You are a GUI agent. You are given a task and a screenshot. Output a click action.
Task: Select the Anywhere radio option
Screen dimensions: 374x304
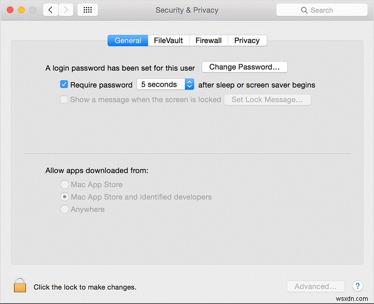(64, 209)
